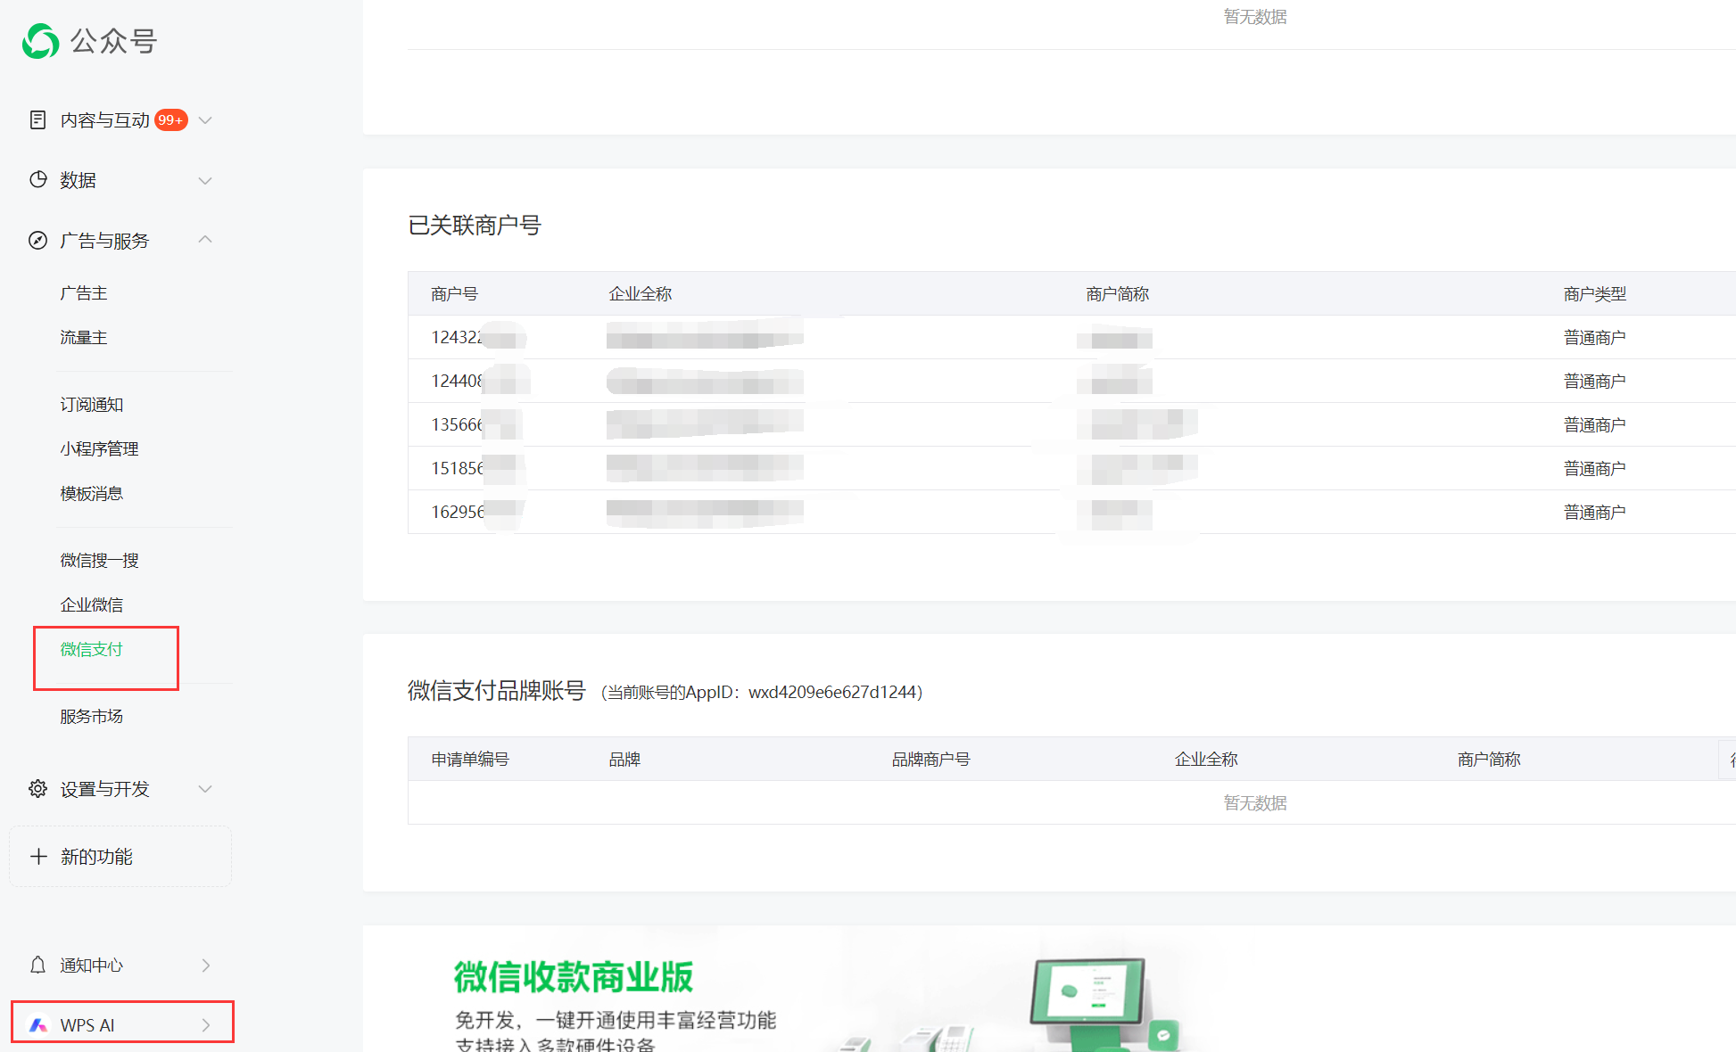
Task: Click merchant row starting with 135666
Action: (x=457, y=424)
